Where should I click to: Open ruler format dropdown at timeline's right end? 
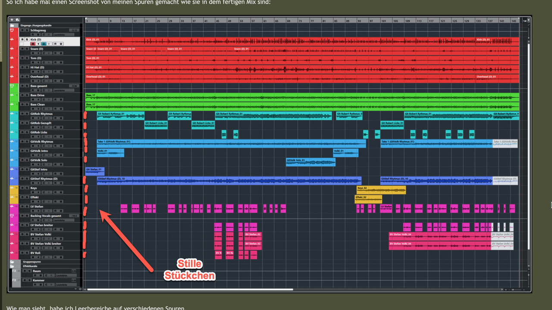pyautogui.click(x=529, y=20)
